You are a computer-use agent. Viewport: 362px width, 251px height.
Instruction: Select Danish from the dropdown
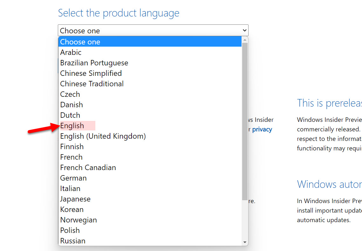(72, 105)
